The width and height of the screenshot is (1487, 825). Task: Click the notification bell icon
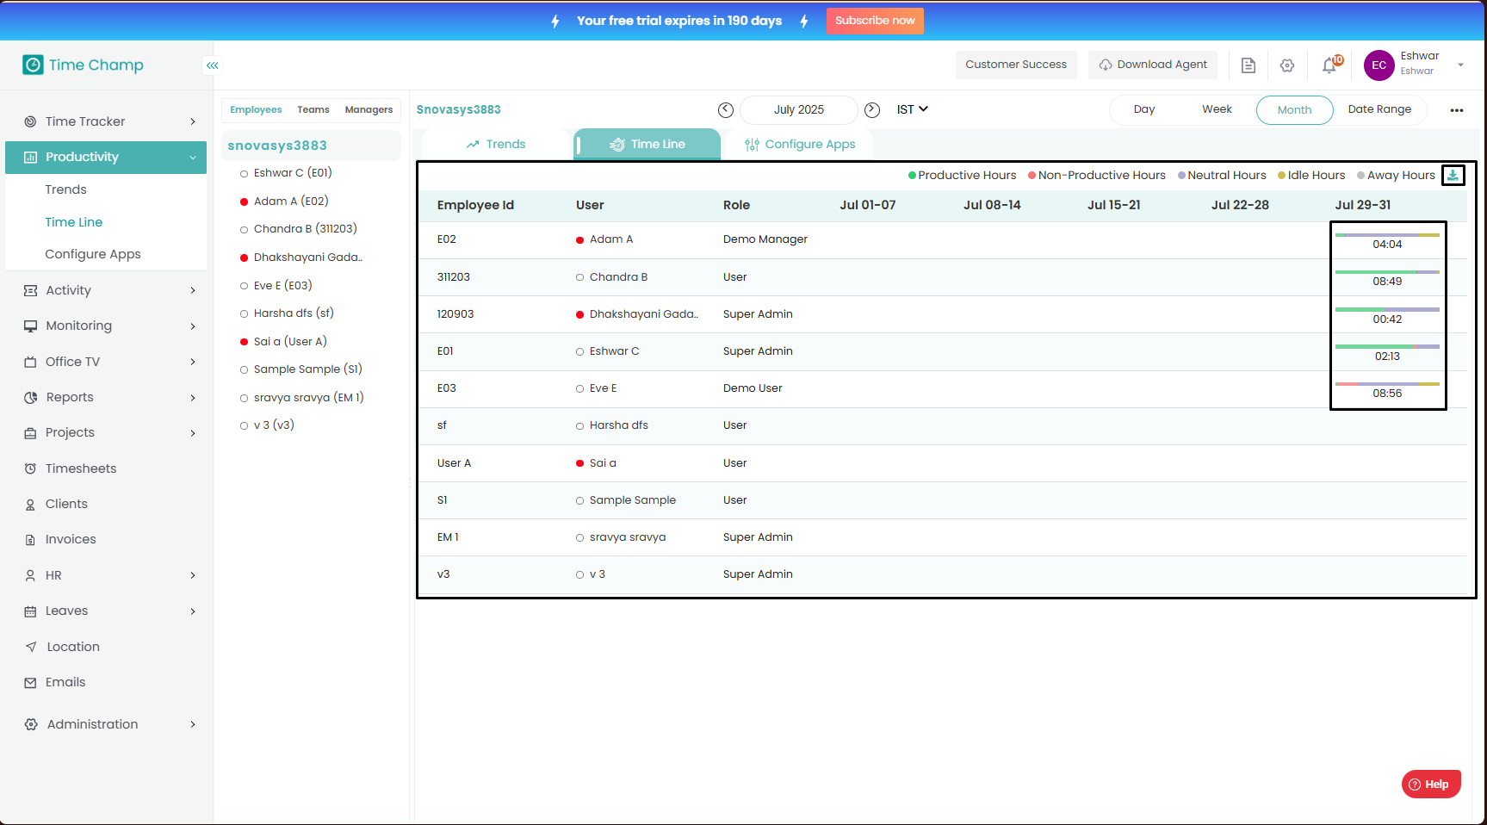(1330, 65)
